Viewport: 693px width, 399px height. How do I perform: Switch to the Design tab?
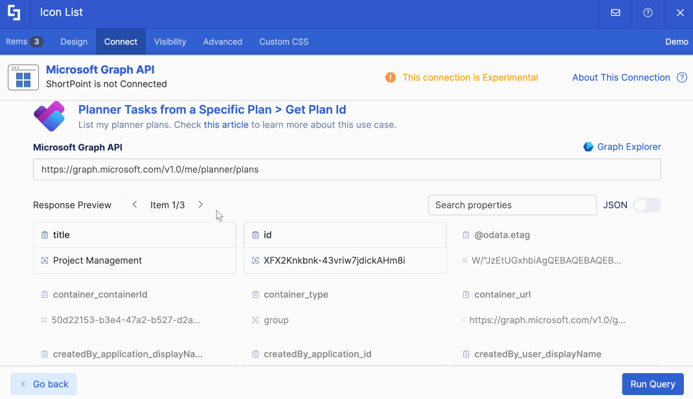74,41
